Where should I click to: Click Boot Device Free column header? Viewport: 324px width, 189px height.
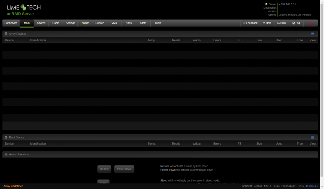point(300,144)
